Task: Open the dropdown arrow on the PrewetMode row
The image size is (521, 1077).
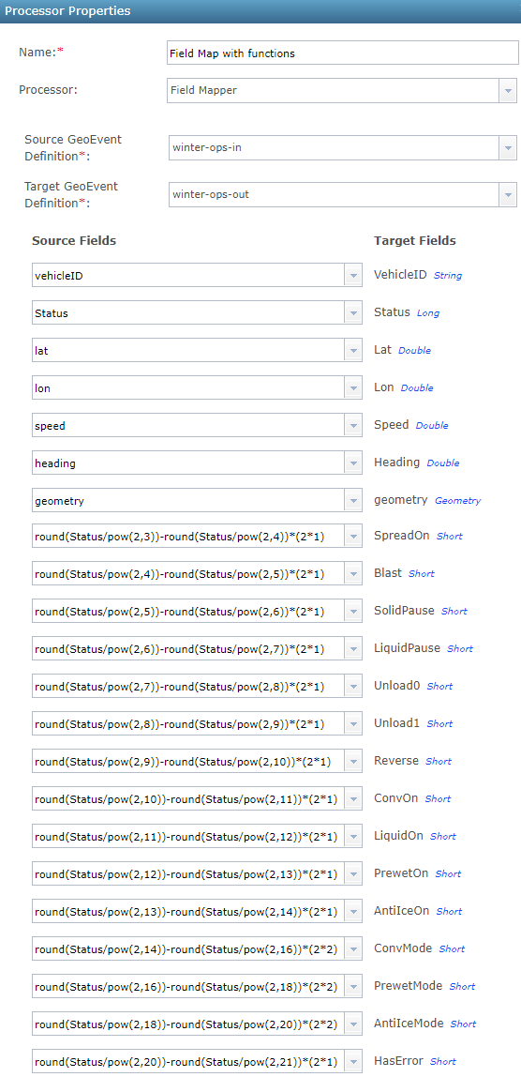Action: (x=353, y=986)
